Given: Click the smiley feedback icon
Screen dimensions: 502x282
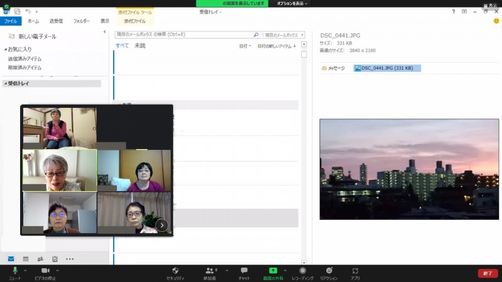Looking at the screenshot, I should [496, 21].
